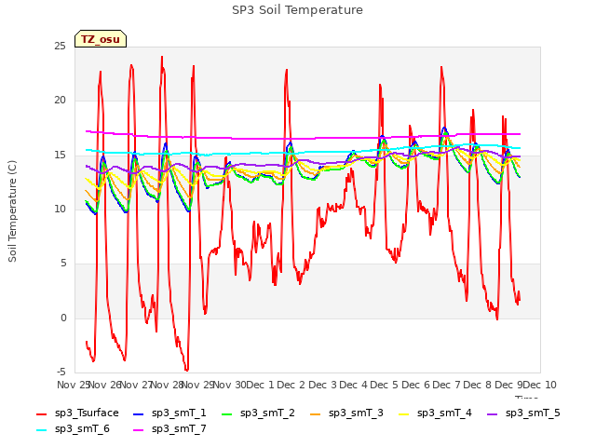Click the x-axis label Dec 2
The height and width of the screenshot is (447, 596).
pos(291,385)
